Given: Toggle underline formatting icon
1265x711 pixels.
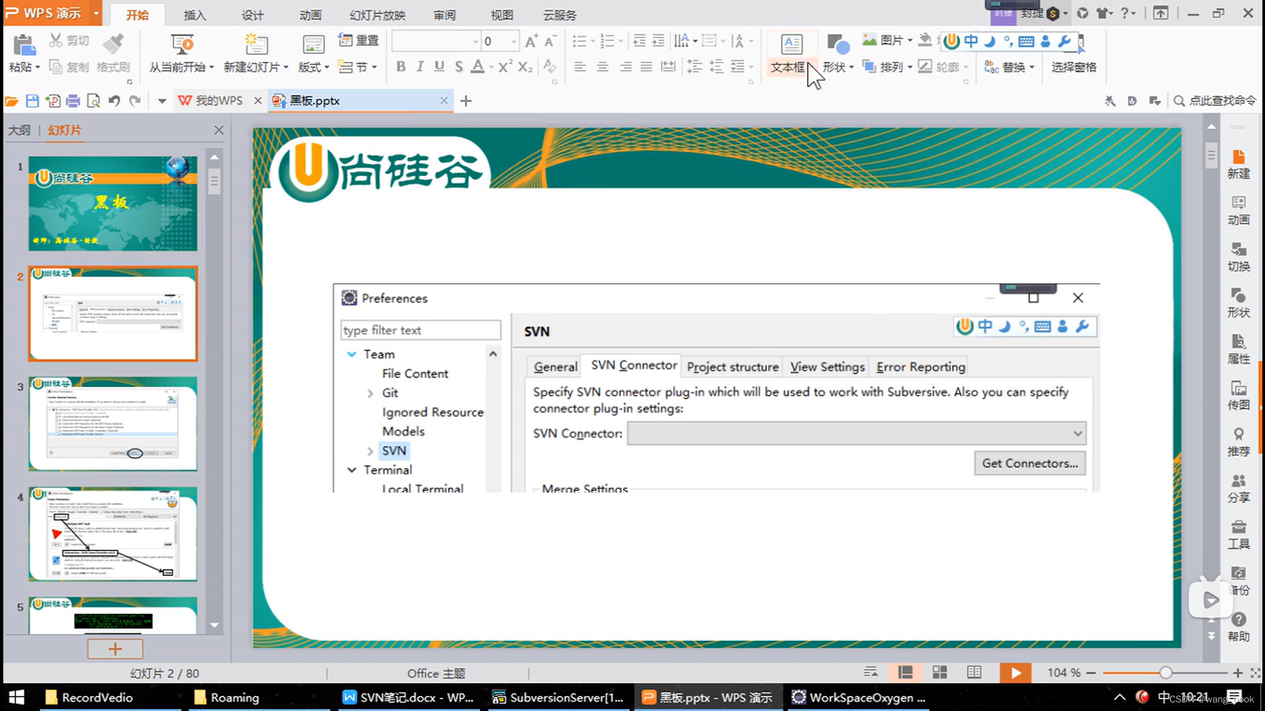Looking at the screenshot, I should click(439, 68).
